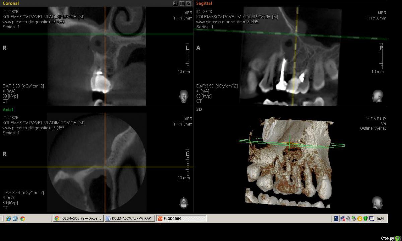Screen dimensions: 402x241
Task: Click the head orientation icon in Coronal view
Action: pos(183,96)
